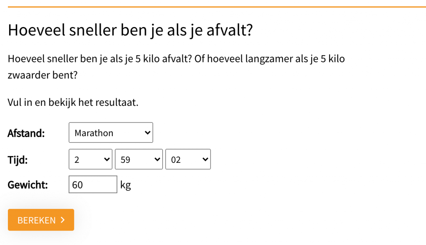The width and height of the screenshot is (426, 245).
Task: Open the hours dropdown showing 2
Action: [90, 159]
